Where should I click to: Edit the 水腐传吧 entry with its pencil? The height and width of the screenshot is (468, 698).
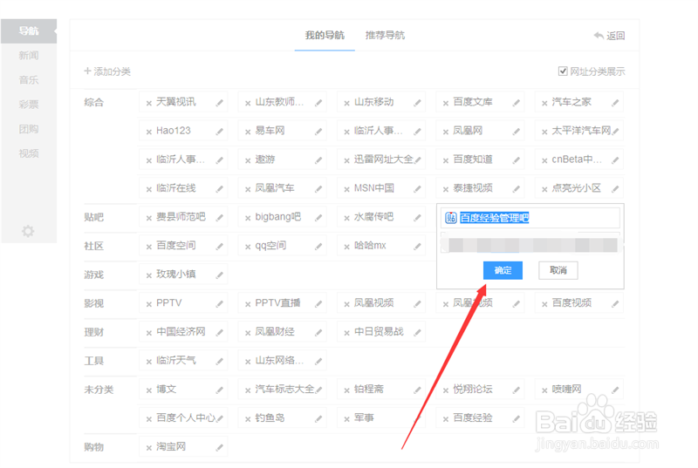417,218
